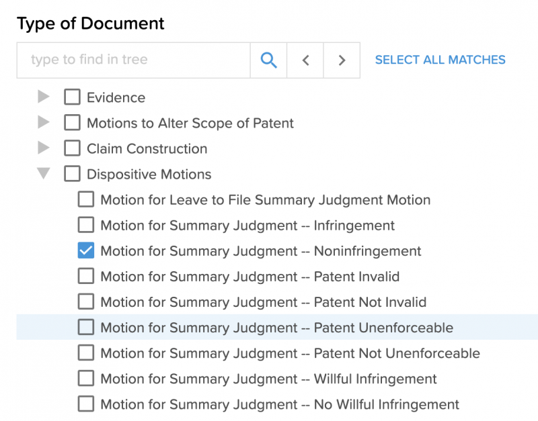The height and width of the screenshot is (421, 538).
Task: Click the next match chevron icon
Action: pyautogui.click(x=342, y=60)
